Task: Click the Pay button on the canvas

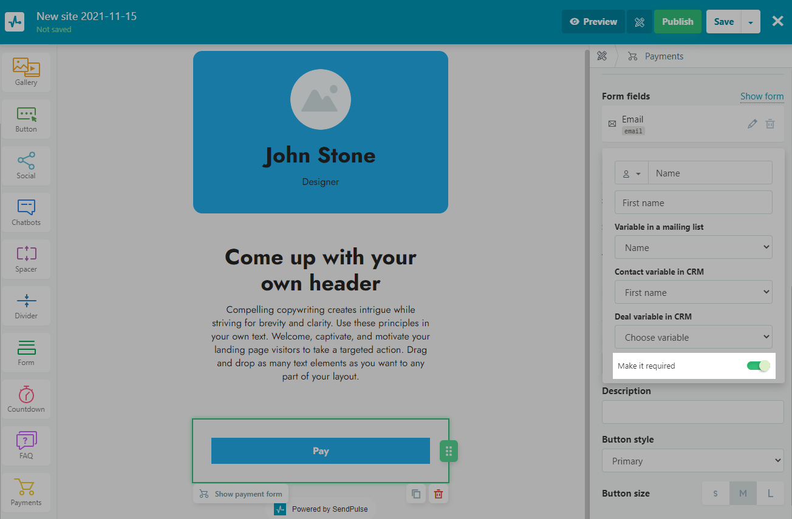Action: click(321, 450)
